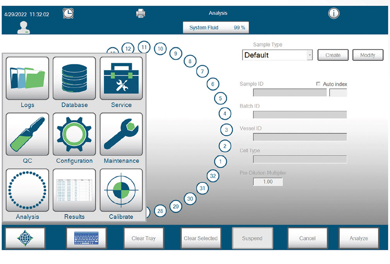Open the info icon in header
Viewport: 390px width, 264px height.
(334, 14)
